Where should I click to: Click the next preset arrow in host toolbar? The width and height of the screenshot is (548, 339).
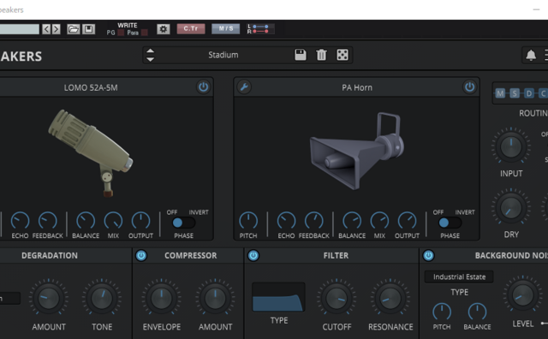click(56, 29)
